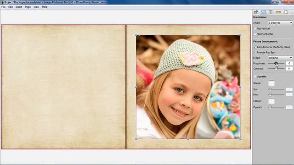Uncheck Remove Red Eye
Viewport: 294px width, 165px height.
coord(254,53)
